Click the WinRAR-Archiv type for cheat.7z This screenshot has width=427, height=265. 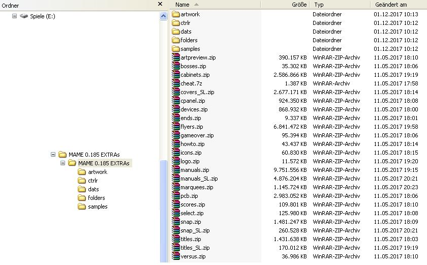coord(331,83)
